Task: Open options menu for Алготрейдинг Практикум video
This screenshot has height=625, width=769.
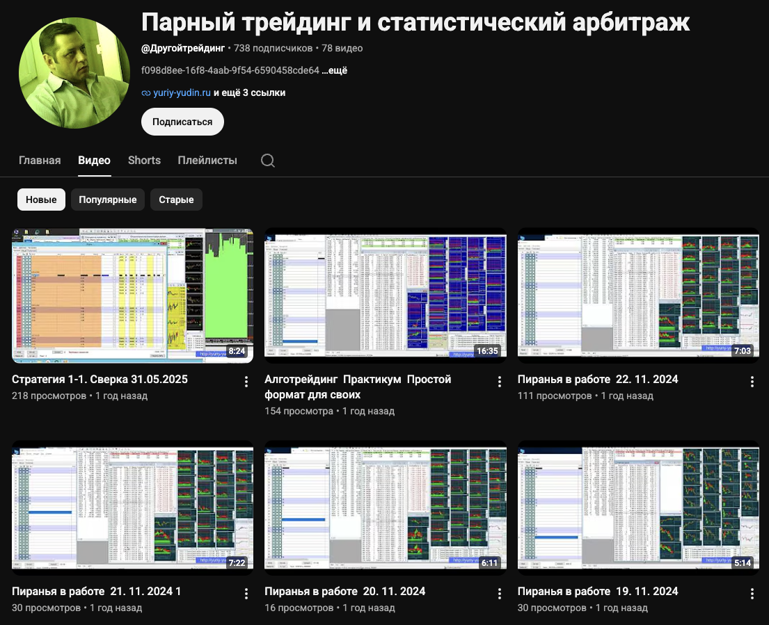Action: coord(499,382)
